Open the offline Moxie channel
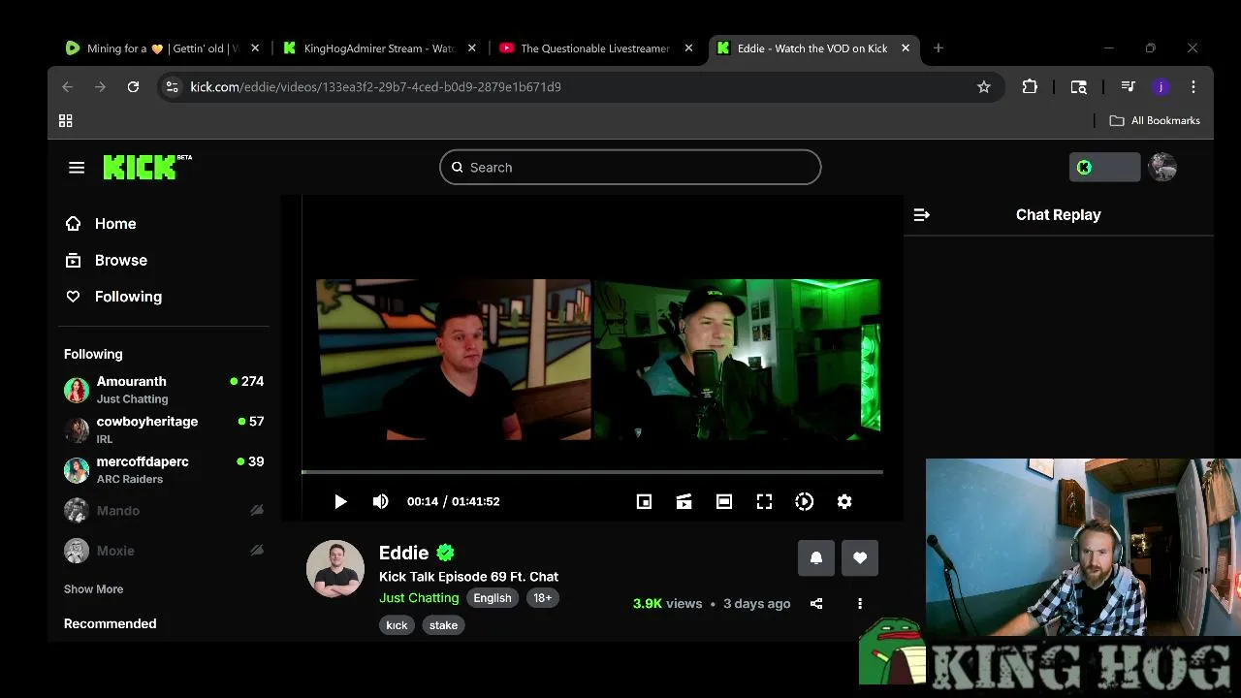Image resolution: width=1241 pixels, height=698 pixels. tap(164, 551)
